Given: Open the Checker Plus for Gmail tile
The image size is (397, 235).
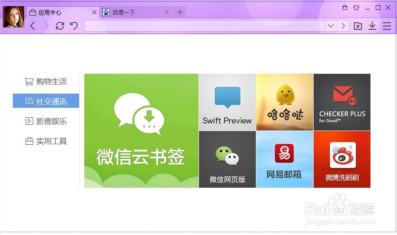Looking at the screenshot, I should [342, 102].
